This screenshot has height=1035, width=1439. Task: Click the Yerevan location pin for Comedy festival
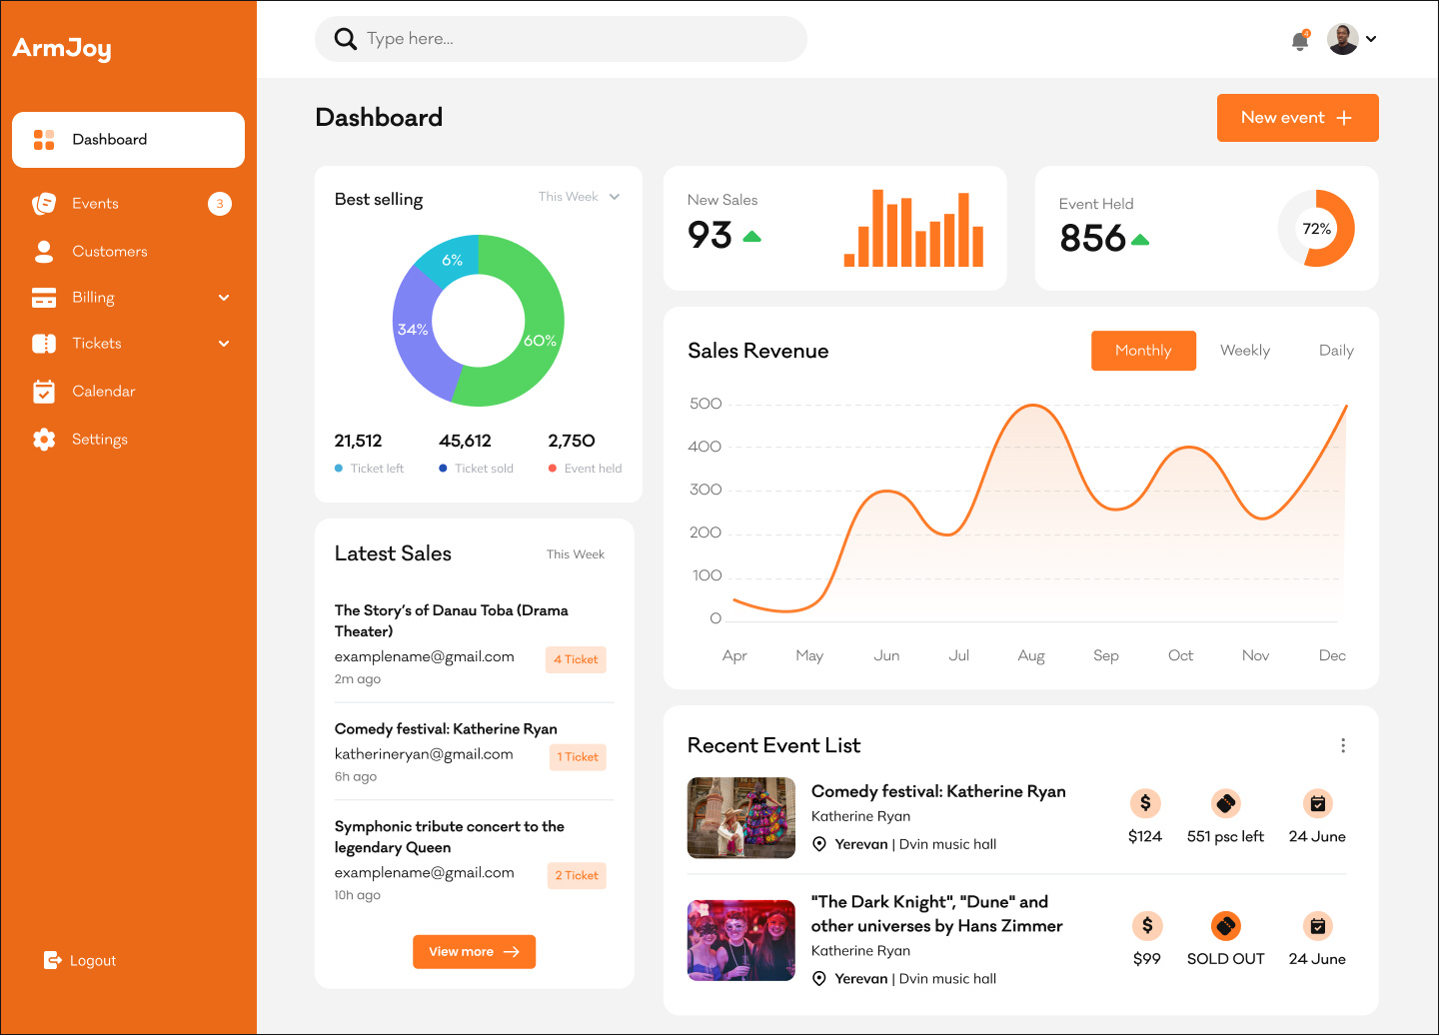pyautogui.click(x=819, y=843)
